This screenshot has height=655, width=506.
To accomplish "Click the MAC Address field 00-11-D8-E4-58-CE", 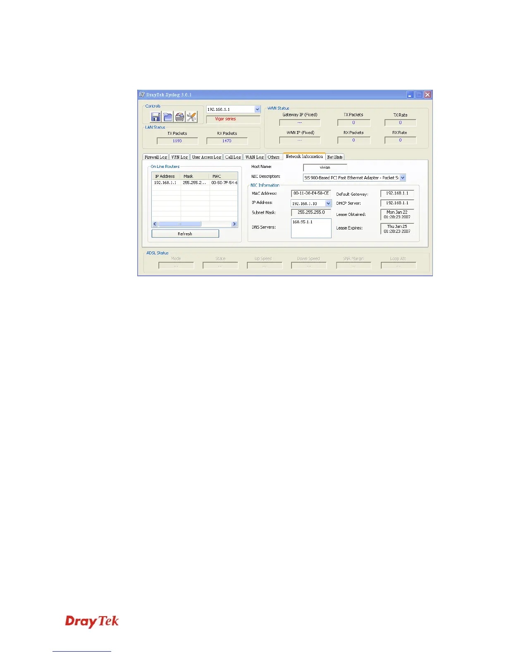I will [x=311, y=193].
